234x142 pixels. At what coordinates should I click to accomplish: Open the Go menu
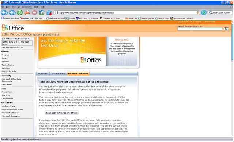tap(19, 7)
